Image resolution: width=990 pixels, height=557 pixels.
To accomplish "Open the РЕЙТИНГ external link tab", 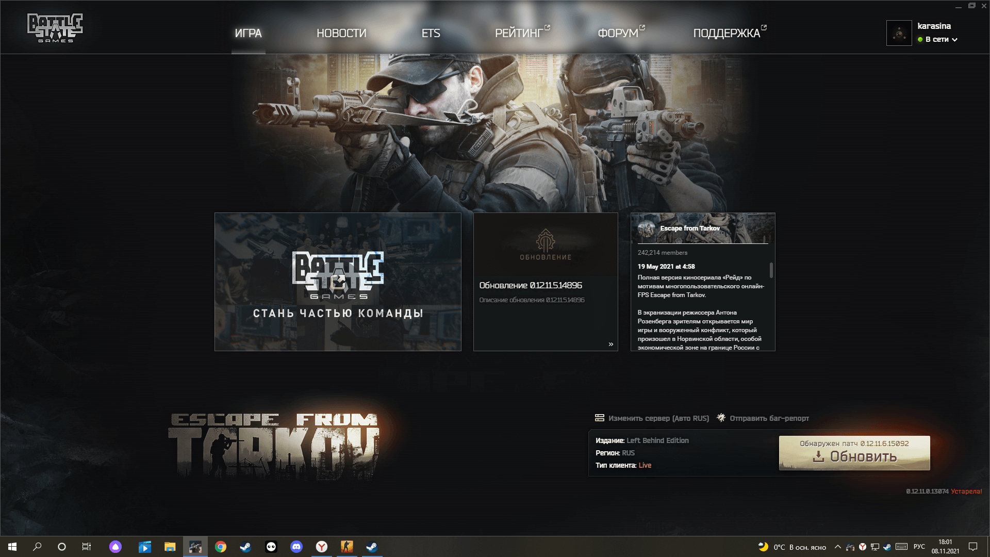I will (522, 33).
